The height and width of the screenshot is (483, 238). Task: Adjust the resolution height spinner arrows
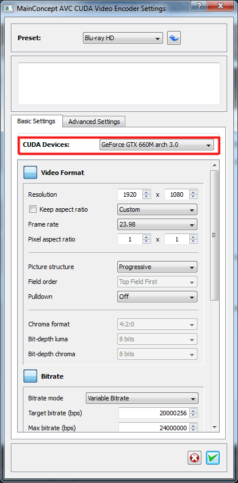click(193, 194)
